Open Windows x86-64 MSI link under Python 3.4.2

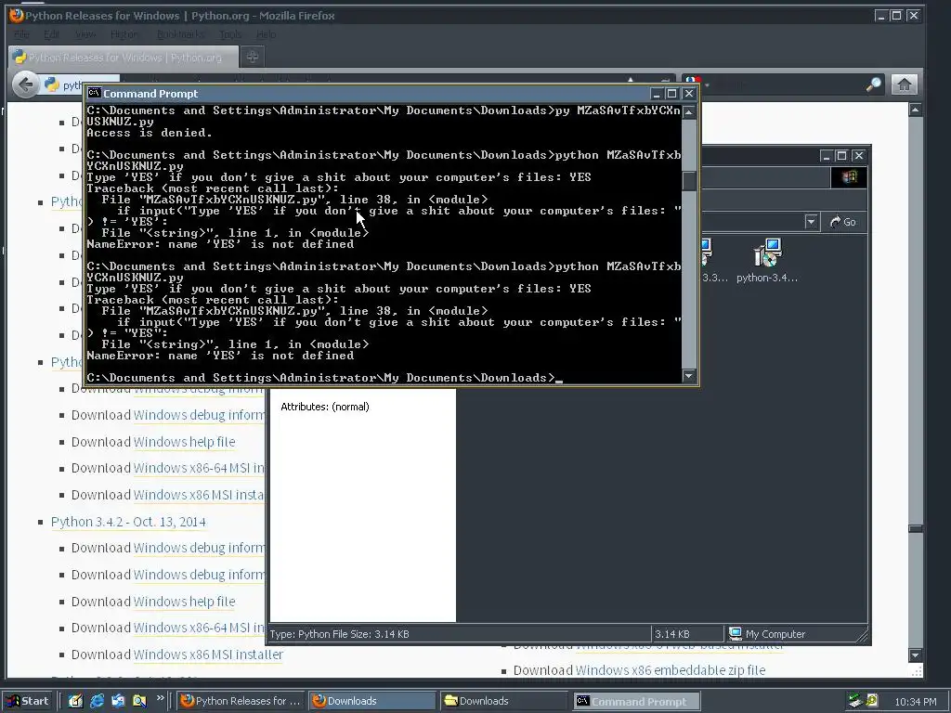pos(199,629)
